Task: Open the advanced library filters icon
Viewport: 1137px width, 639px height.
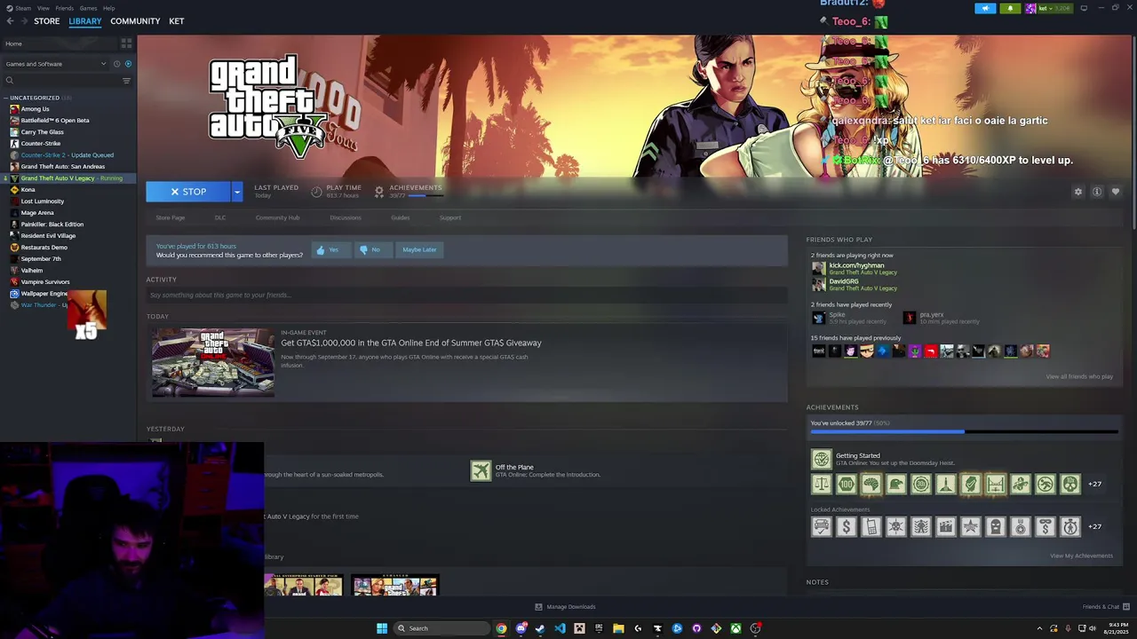Action: coord(126,81)
